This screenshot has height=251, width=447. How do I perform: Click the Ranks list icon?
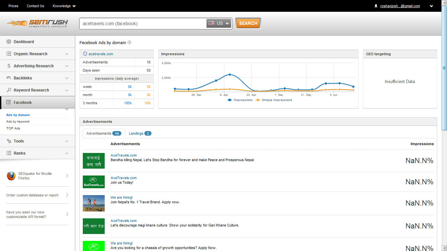click(9, 153)
